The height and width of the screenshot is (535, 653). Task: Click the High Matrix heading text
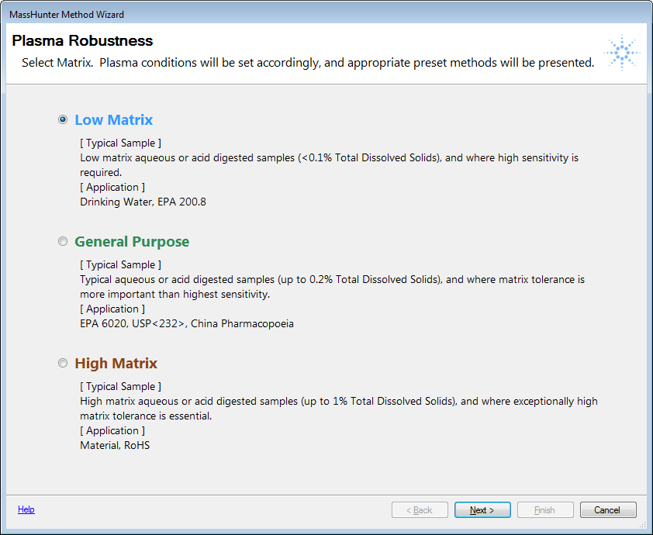(116, 363)
